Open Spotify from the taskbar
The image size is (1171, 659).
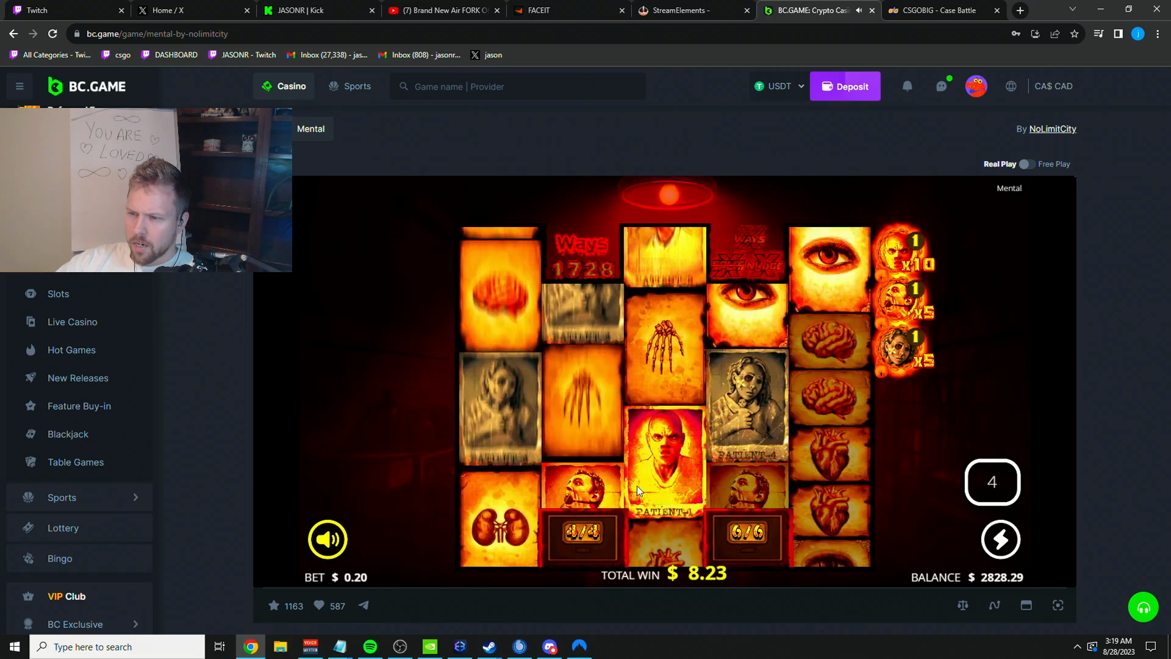pyautogui.click(x=370, y=646)
